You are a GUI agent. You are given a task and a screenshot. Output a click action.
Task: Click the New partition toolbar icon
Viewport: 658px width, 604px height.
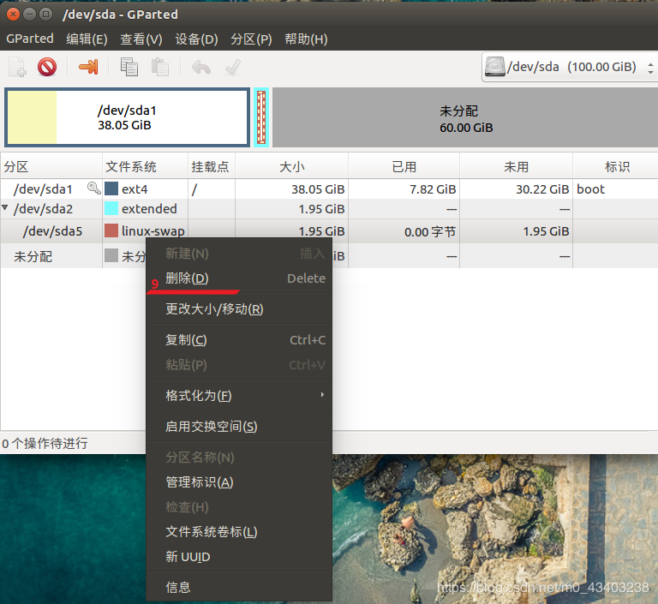[17, 67]
